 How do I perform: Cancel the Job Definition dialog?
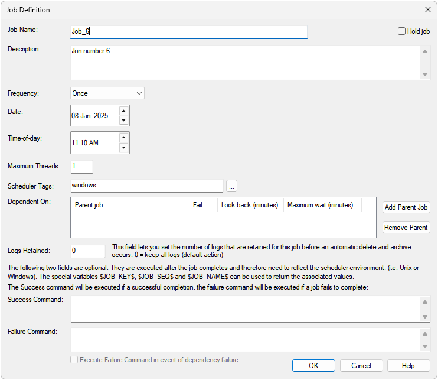pos(361,366)
